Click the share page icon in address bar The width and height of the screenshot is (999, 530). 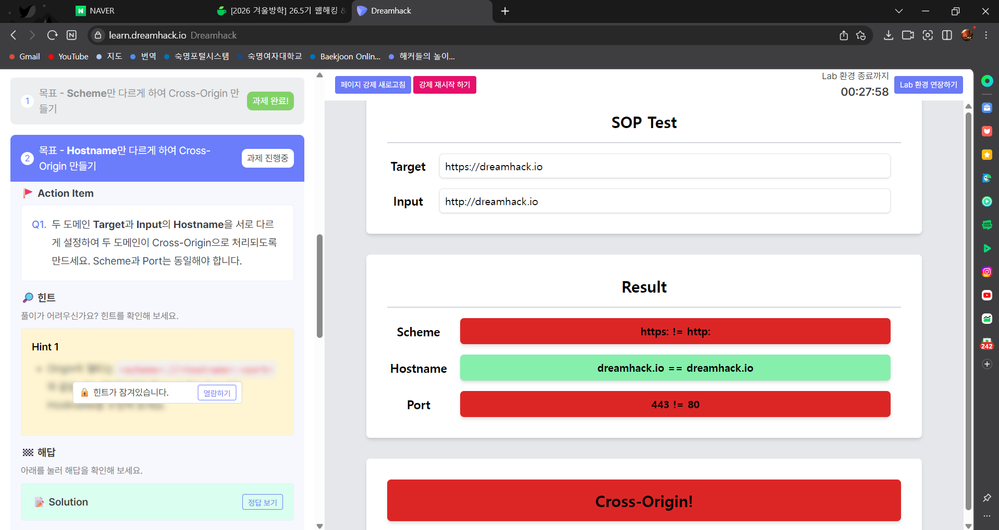(844, 35)
